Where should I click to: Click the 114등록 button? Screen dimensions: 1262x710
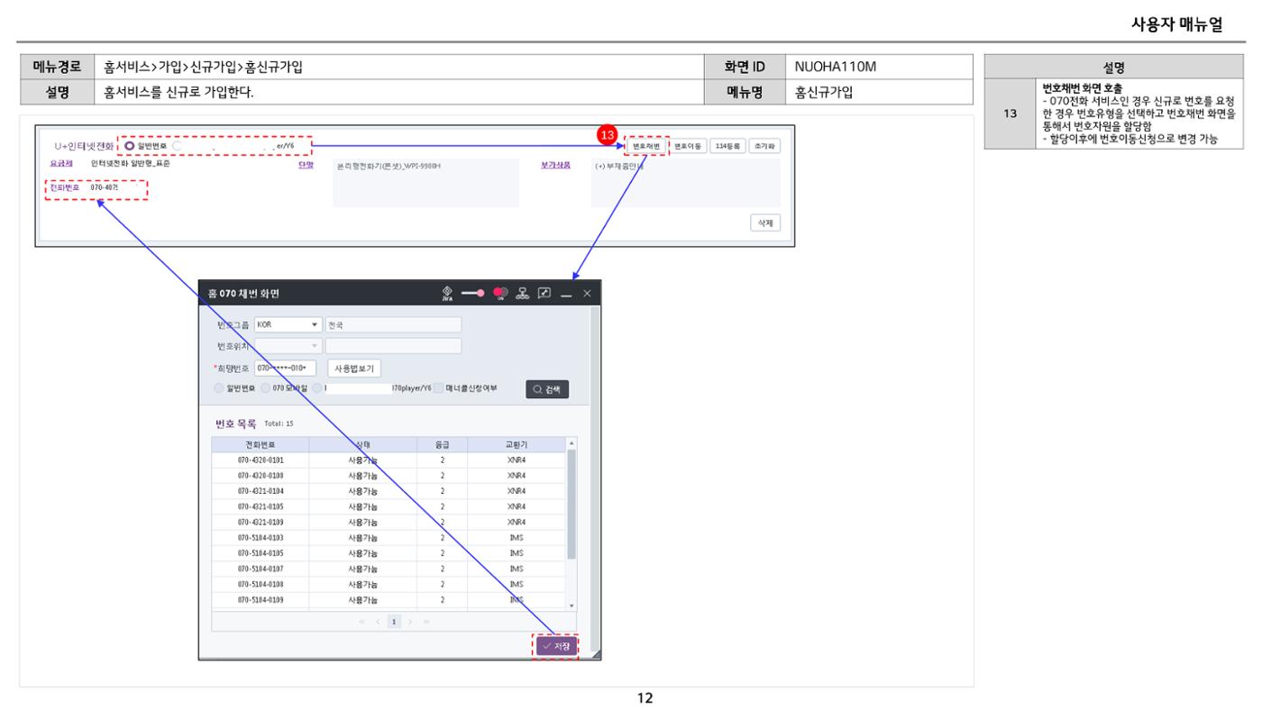point(727,146)
